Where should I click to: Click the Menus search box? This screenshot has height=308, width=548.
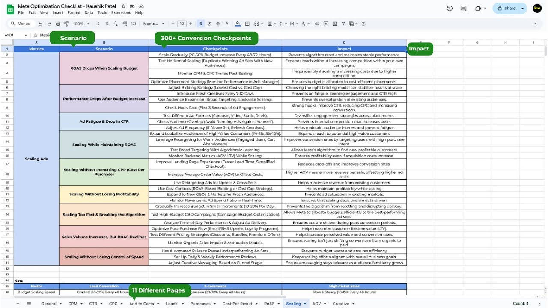coord(21,24)
